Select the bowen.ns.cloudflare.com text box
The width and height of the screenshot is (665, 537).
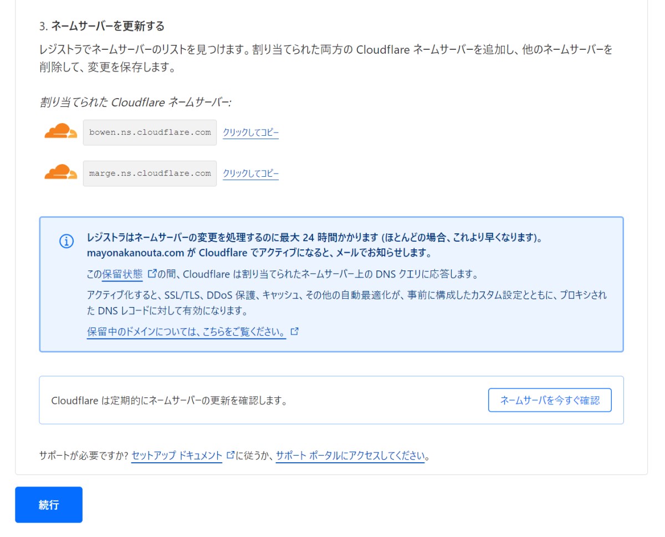150,132
